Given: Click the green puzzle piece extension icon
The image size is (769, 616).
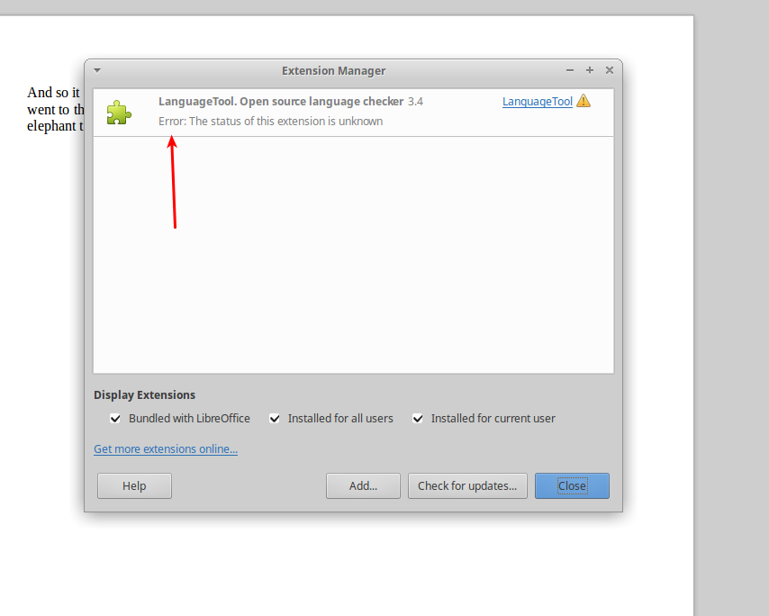Looking at the screenshot, I should pyautogui.click(x=119, y=113).
